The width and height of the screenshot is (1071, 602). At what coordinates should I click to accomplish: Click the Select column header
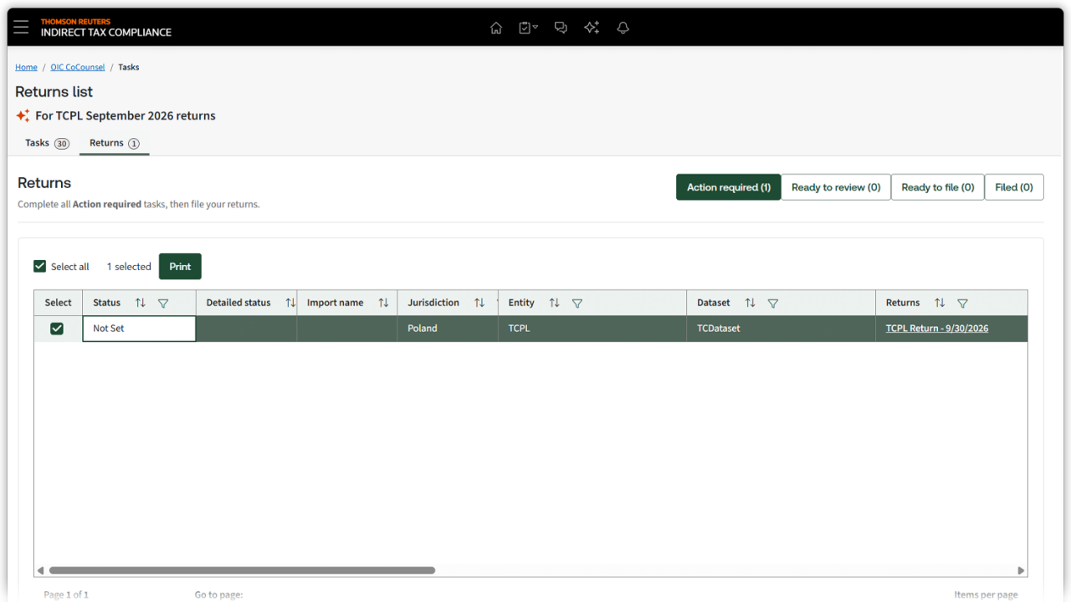coord(58,303)
